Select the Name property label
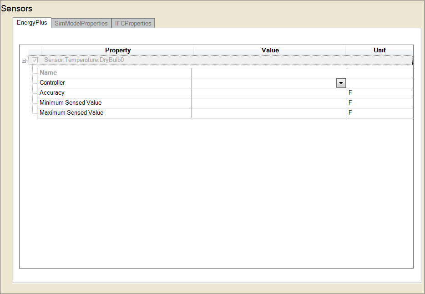The image size is (425, 294). (x=48, y=73)
